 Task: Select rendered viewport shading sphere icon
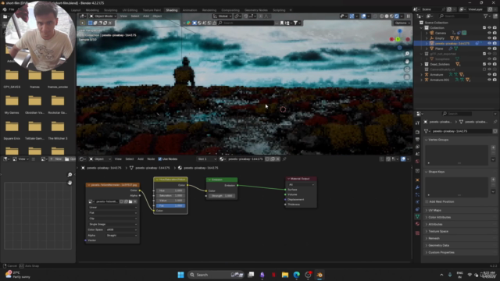397,16
